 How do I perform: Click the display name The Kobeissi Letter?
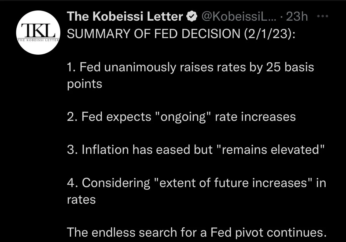tap(125, 17)
